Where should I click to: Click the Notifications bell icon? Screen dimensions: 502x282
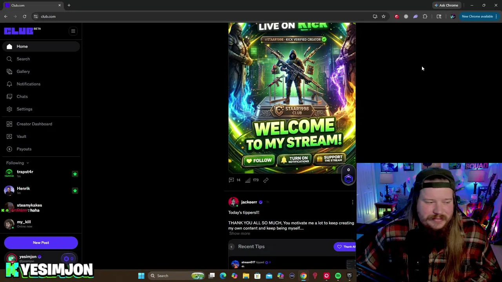9,84
